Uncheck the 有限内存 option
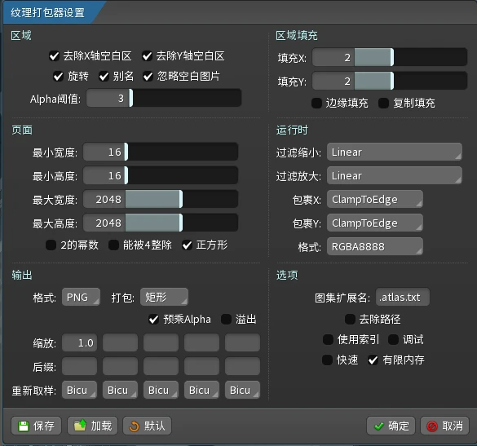This screenshot has width=477, height=446. [x=373, y=360]
